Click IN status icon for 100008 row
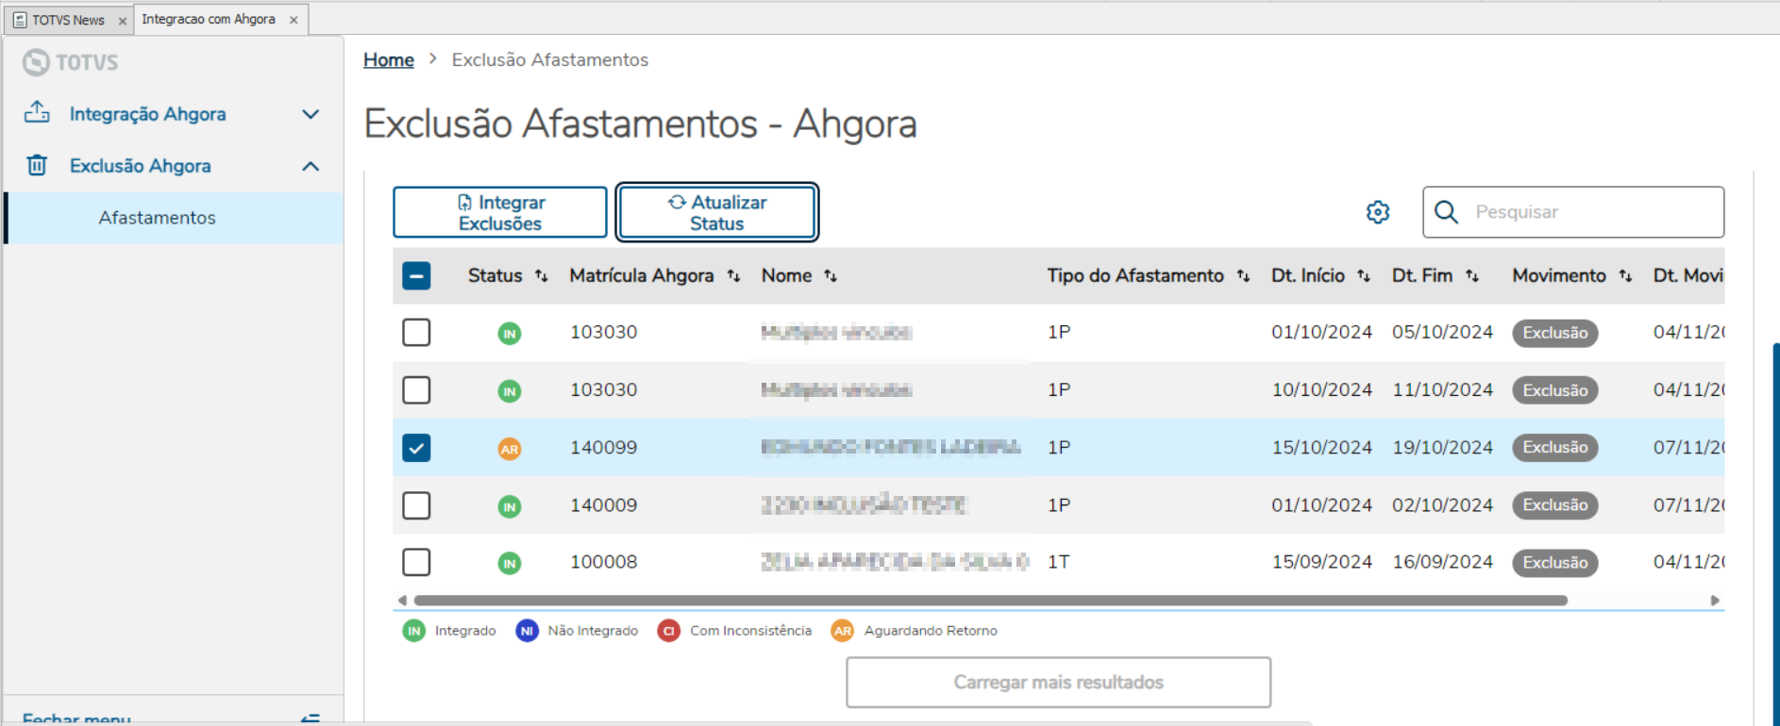 (x=510, y=563)
